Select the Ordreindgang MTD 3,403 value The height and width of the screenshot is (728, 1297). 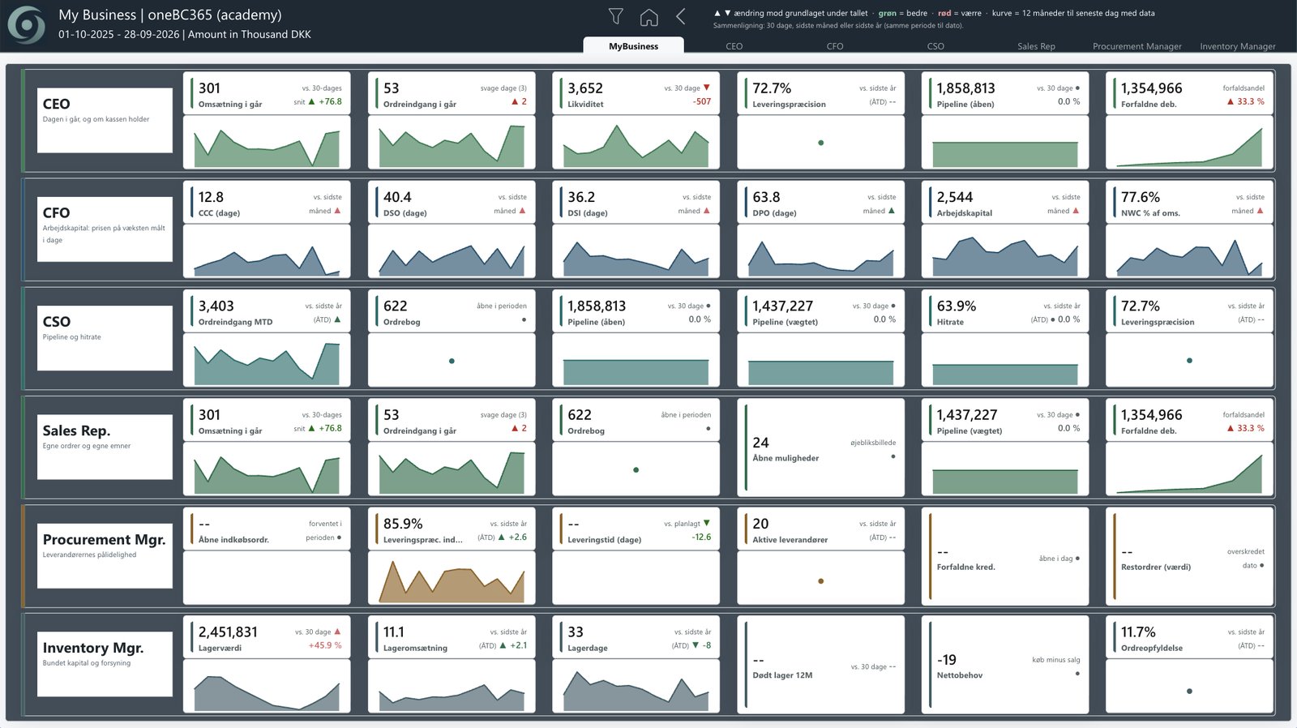coord(216,306)
